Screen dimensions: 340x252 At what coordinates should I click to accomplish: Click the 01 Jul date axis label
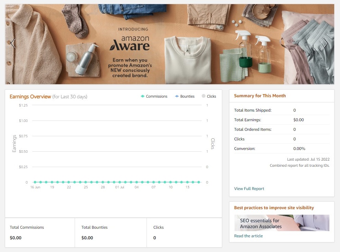[119, 187]
